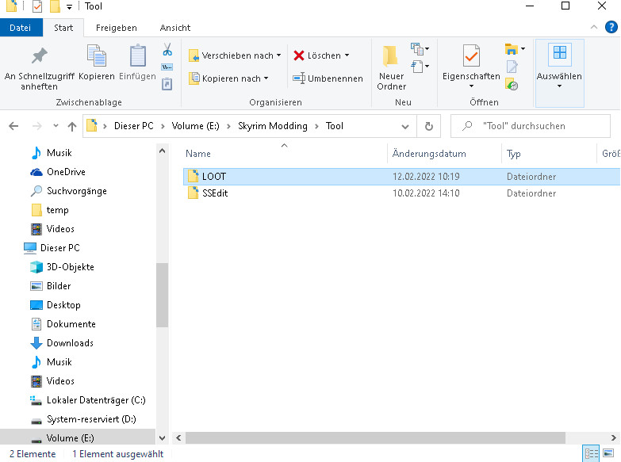
Task: Open the Löschen dropdown arrow
Action: tap(347, 55)
